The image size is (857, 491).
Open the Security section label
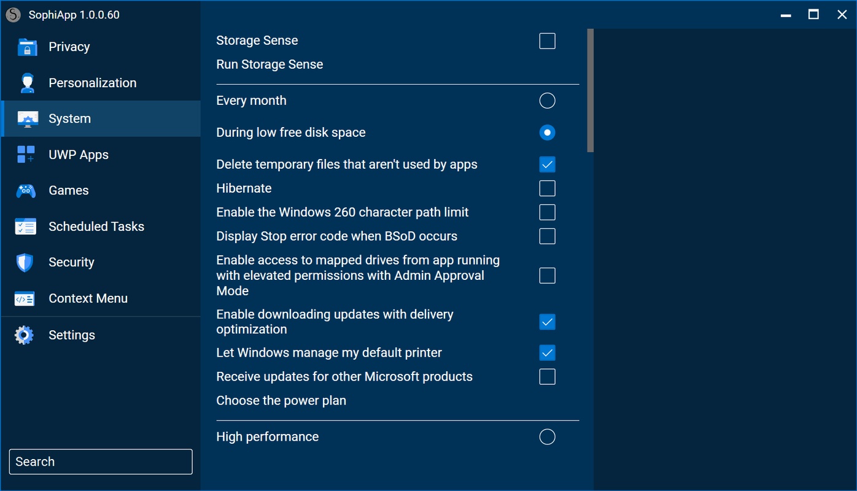pyautogui.click(x=71, y=263)
